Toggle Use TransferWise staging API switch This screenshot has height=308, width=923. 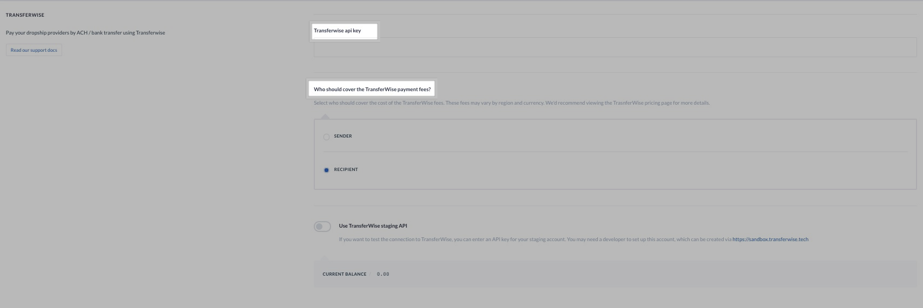tap(322, 227)
